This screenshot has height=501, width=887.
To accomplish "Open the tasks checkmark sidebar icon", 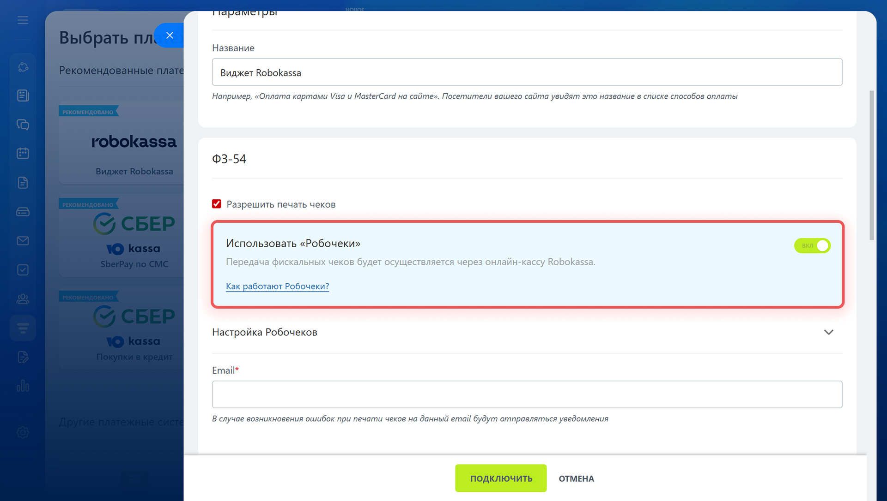I will pos(23,270).
